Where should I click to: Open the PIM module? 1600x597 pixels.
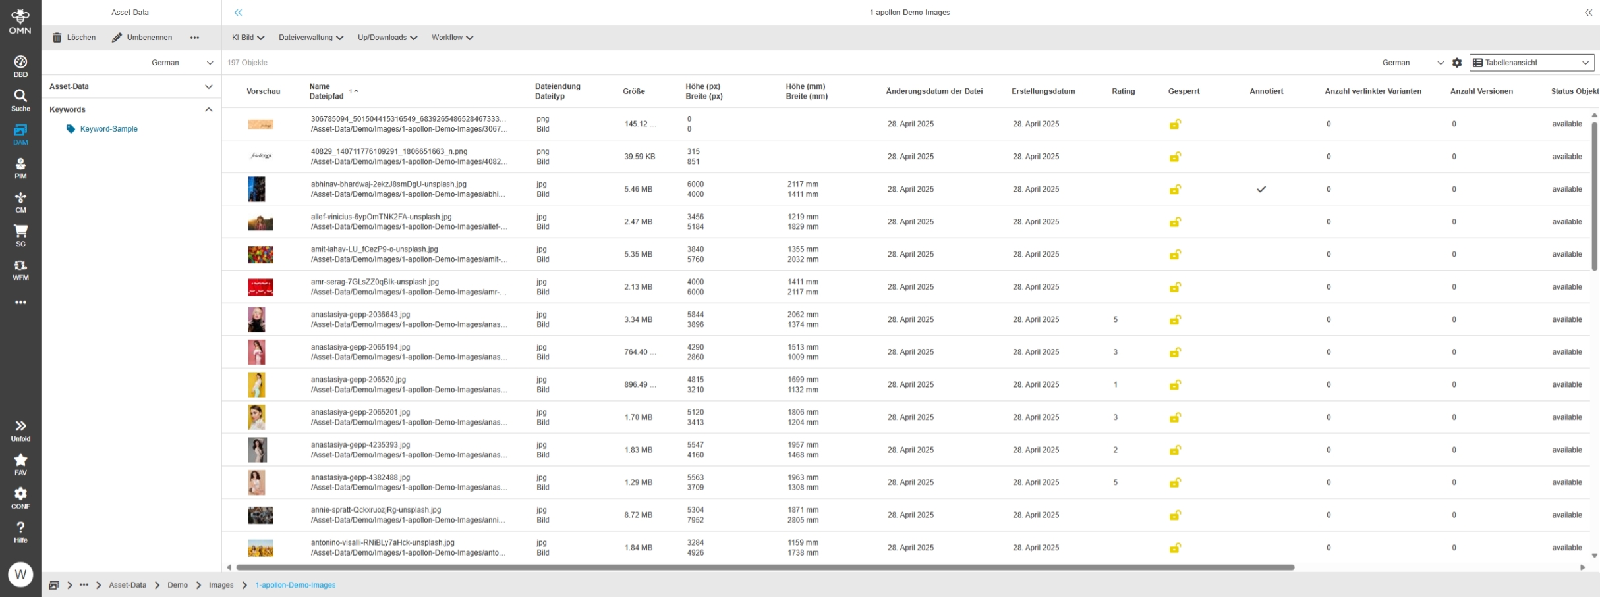click(x=20, y=169)
